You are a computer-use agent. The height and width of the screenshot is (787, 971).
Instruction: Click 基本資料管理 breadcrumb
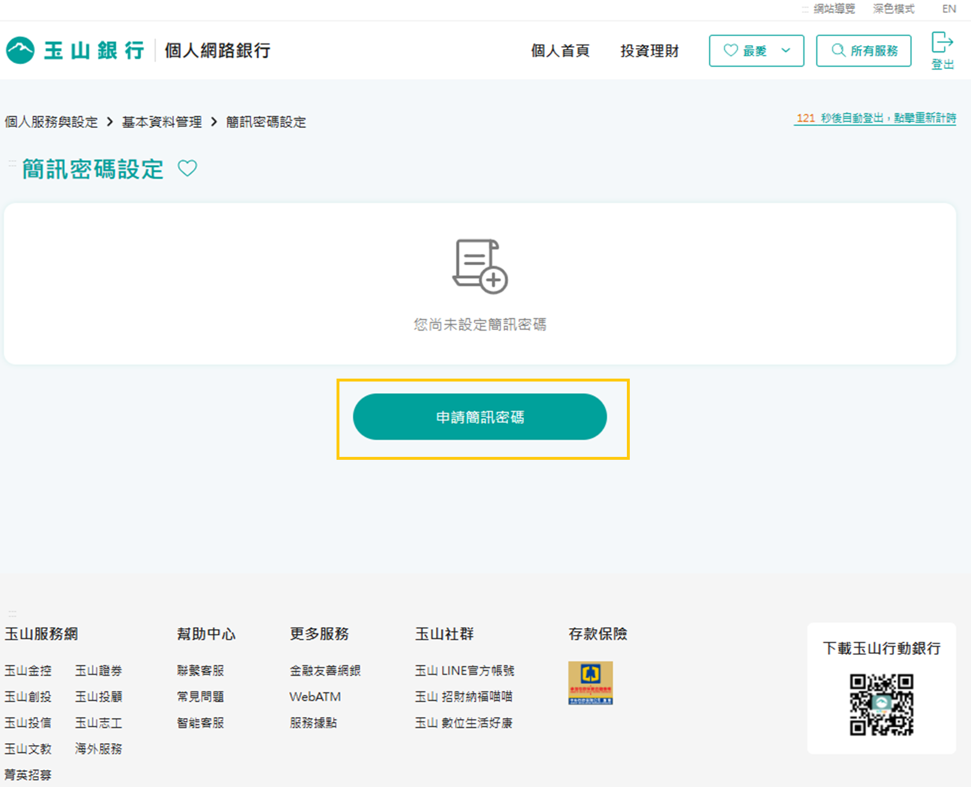click(162, 122)
